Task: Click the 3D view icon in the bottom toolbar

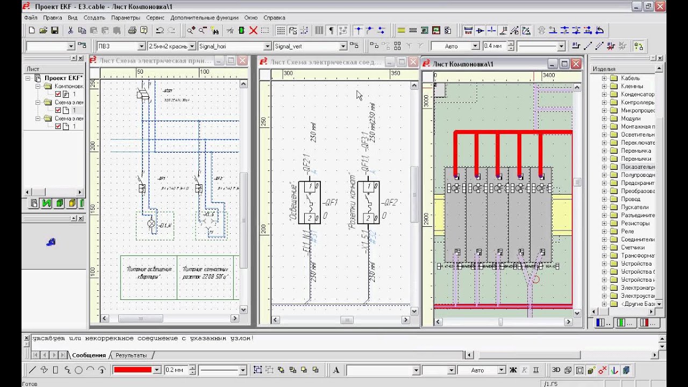Action: click(556, 370)
